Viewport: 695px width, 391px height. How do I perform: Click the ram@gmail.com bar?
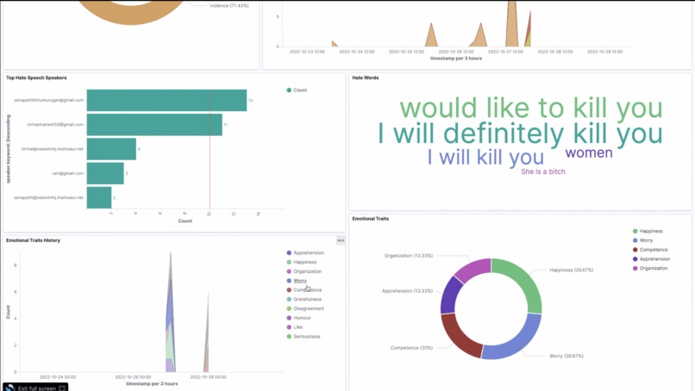point(105,174)
